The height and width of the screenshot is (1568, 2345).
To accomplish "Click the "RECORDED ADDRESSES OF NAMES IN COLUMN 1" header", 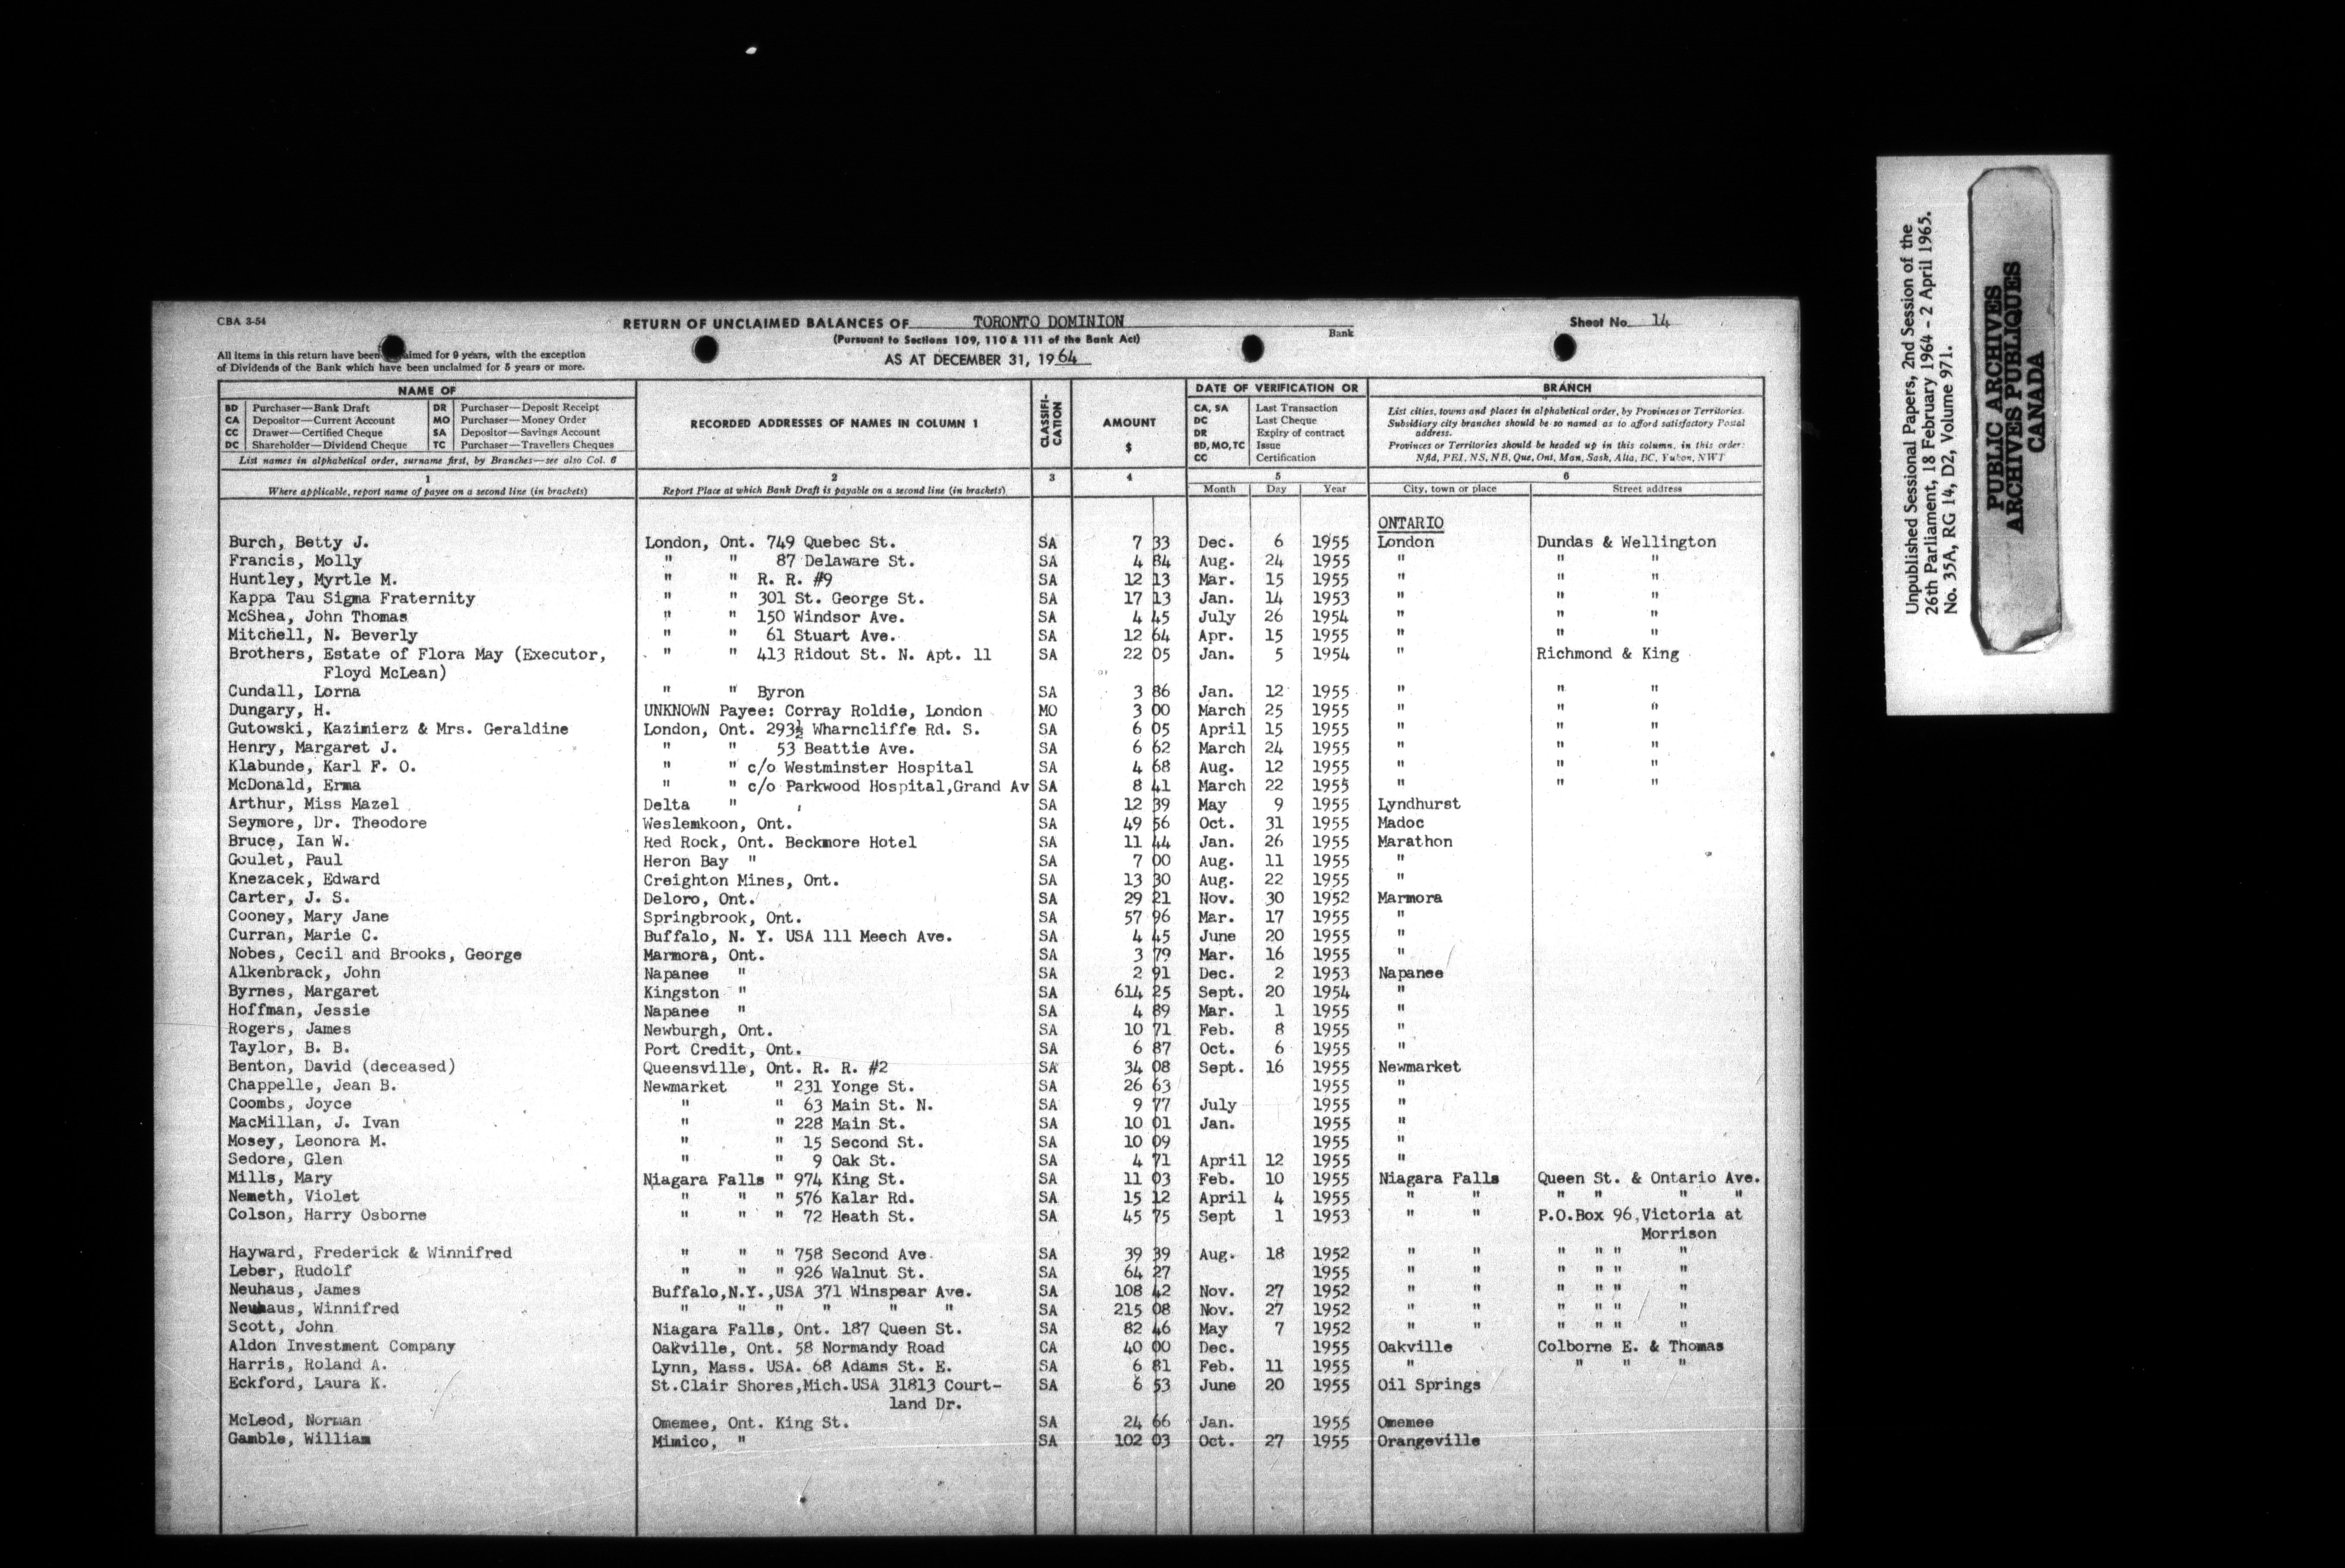I will point(833,423).
